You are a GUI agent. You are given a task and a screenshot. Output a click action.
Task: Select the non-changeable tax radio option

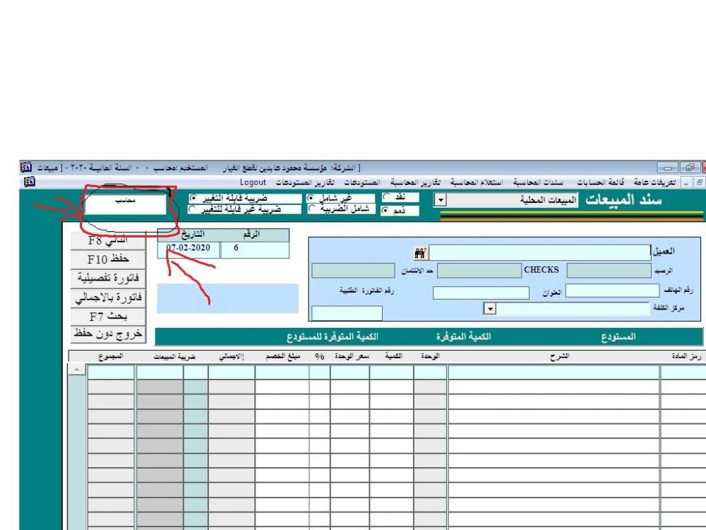pos(193,209)
